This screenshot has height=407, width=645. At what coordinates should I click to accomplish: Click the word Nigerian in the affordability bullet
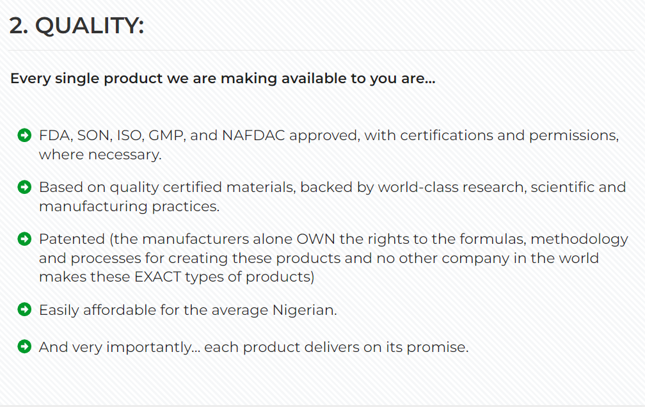304,310
